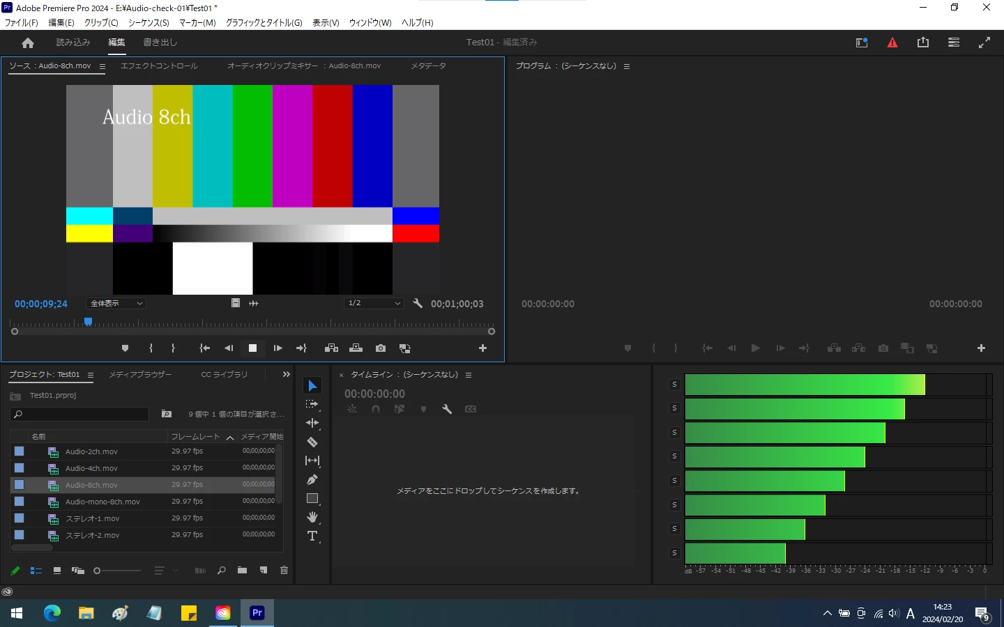1004x627 pixels.
Task: Go to In point in Source monitor
Action: 204,348
